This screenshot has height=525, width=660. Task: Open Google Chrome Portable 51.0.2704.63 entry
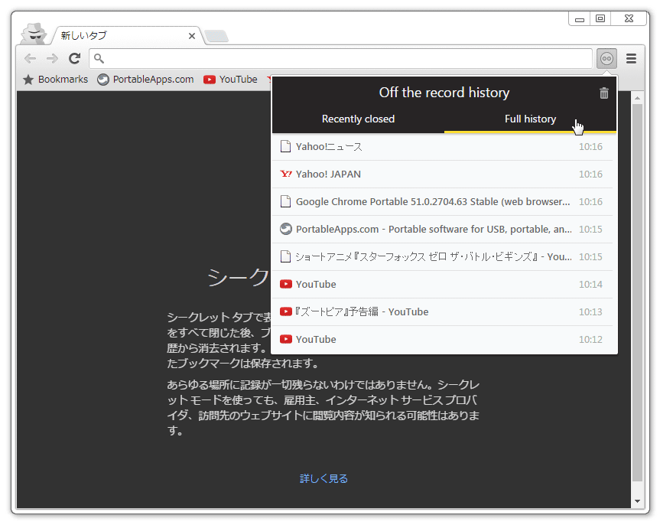click(442, 201)
